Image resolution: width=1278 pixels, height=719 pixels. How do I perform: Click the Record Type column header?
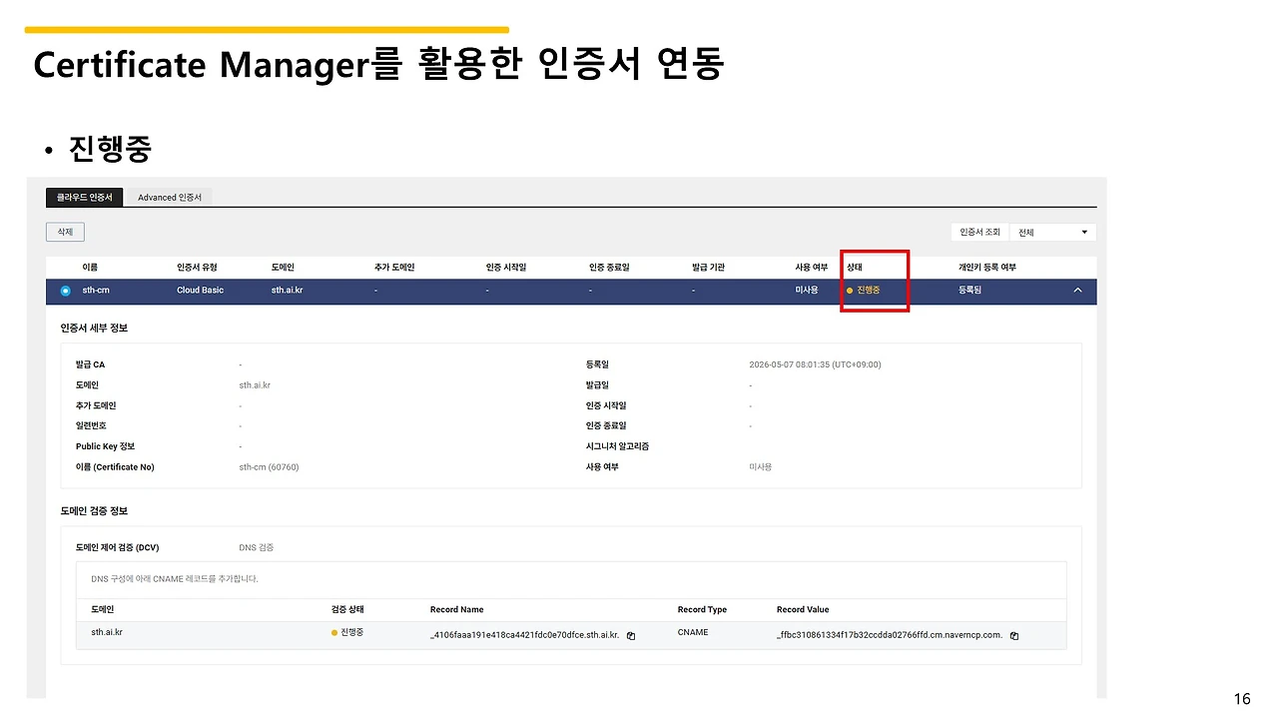(702, 610)
